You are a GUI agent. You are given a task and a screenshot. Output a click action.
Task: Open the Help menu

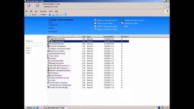point(56,11)
